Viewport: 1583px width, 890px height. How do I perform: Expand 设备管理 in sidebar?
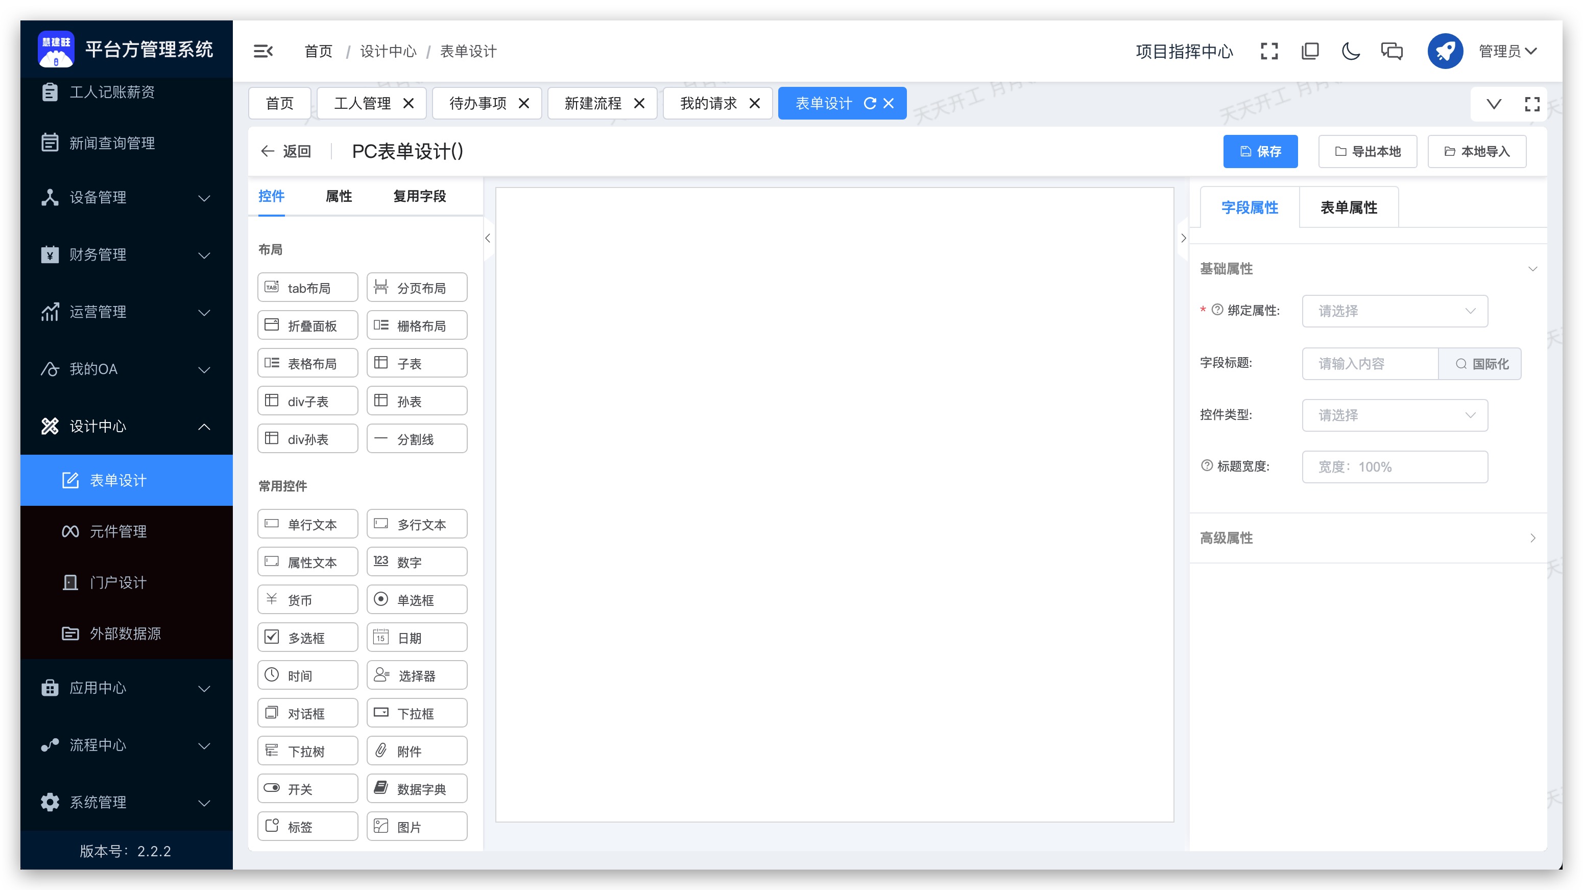coord(127,197)
